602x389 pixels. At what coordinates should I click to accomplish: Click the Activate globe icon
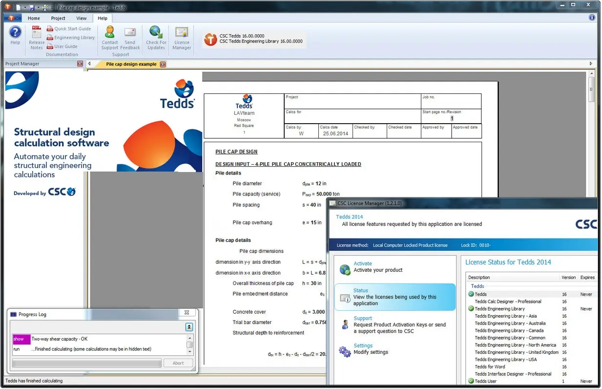345,269
